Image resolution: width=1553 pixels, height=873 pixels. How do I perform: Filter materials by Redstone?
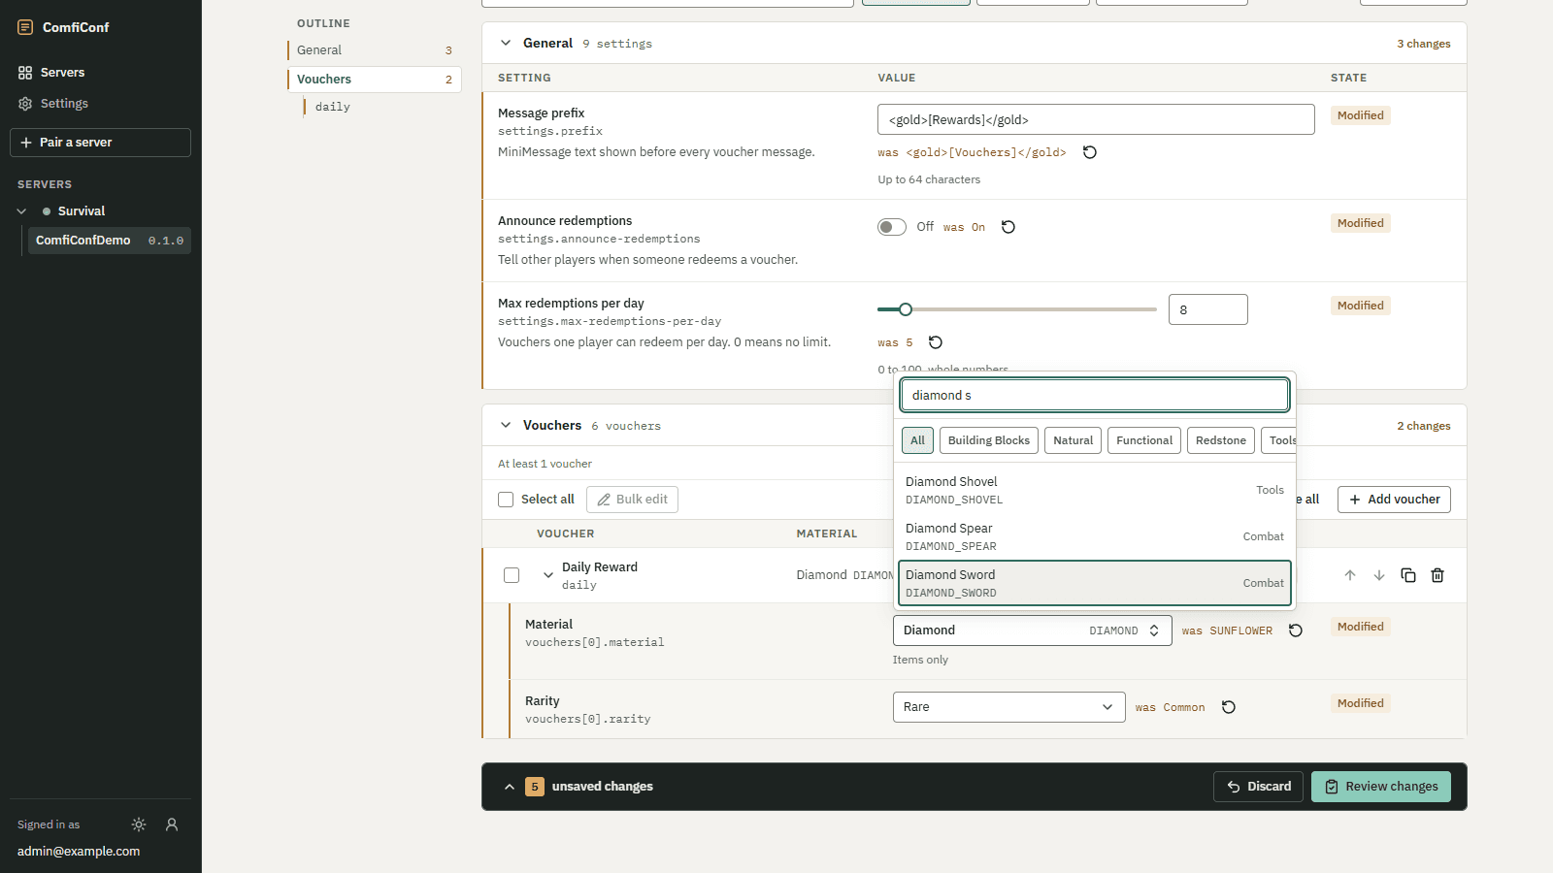click(1220, 440)
